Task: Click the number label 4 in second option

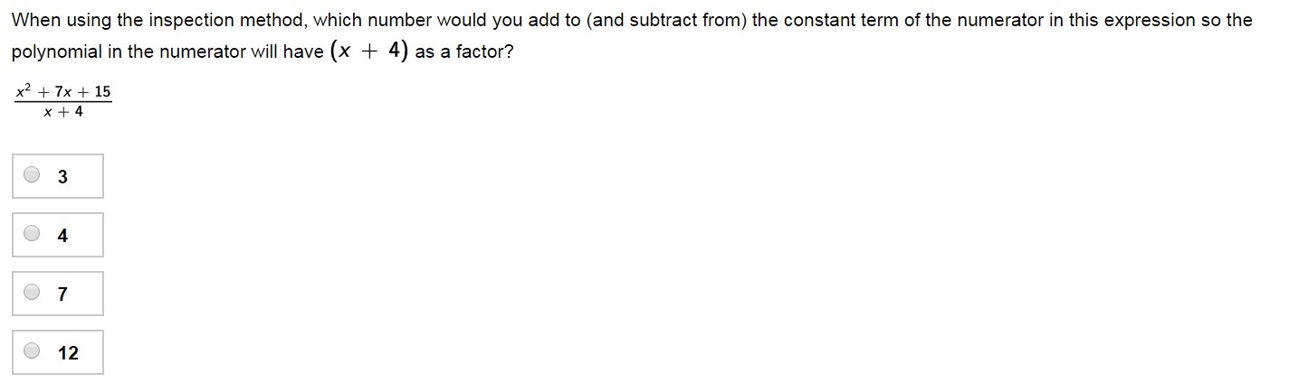Action: tap(62, 236)
